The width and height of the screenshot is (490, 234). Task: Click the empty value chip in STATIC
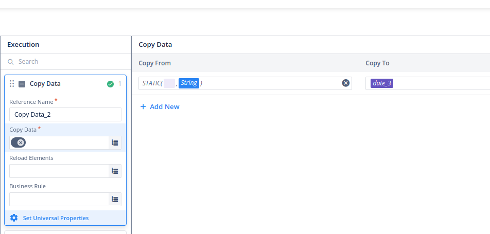(x=169, y=83)
